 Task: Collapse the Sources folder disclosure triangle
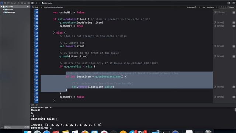tap(3, 10)
